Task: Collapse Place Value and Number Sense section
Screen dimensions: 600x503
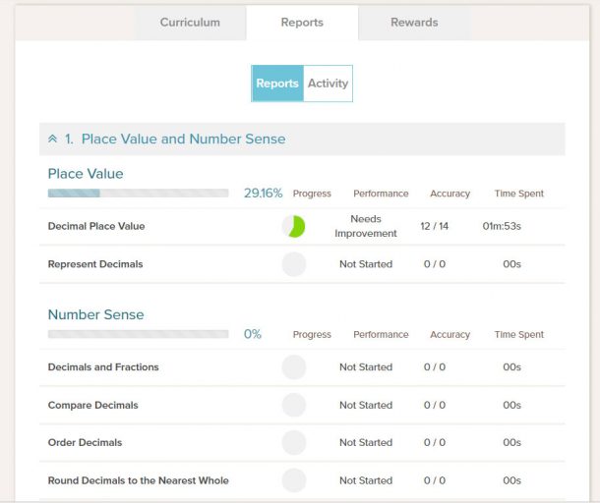Action: coord(53,140)
